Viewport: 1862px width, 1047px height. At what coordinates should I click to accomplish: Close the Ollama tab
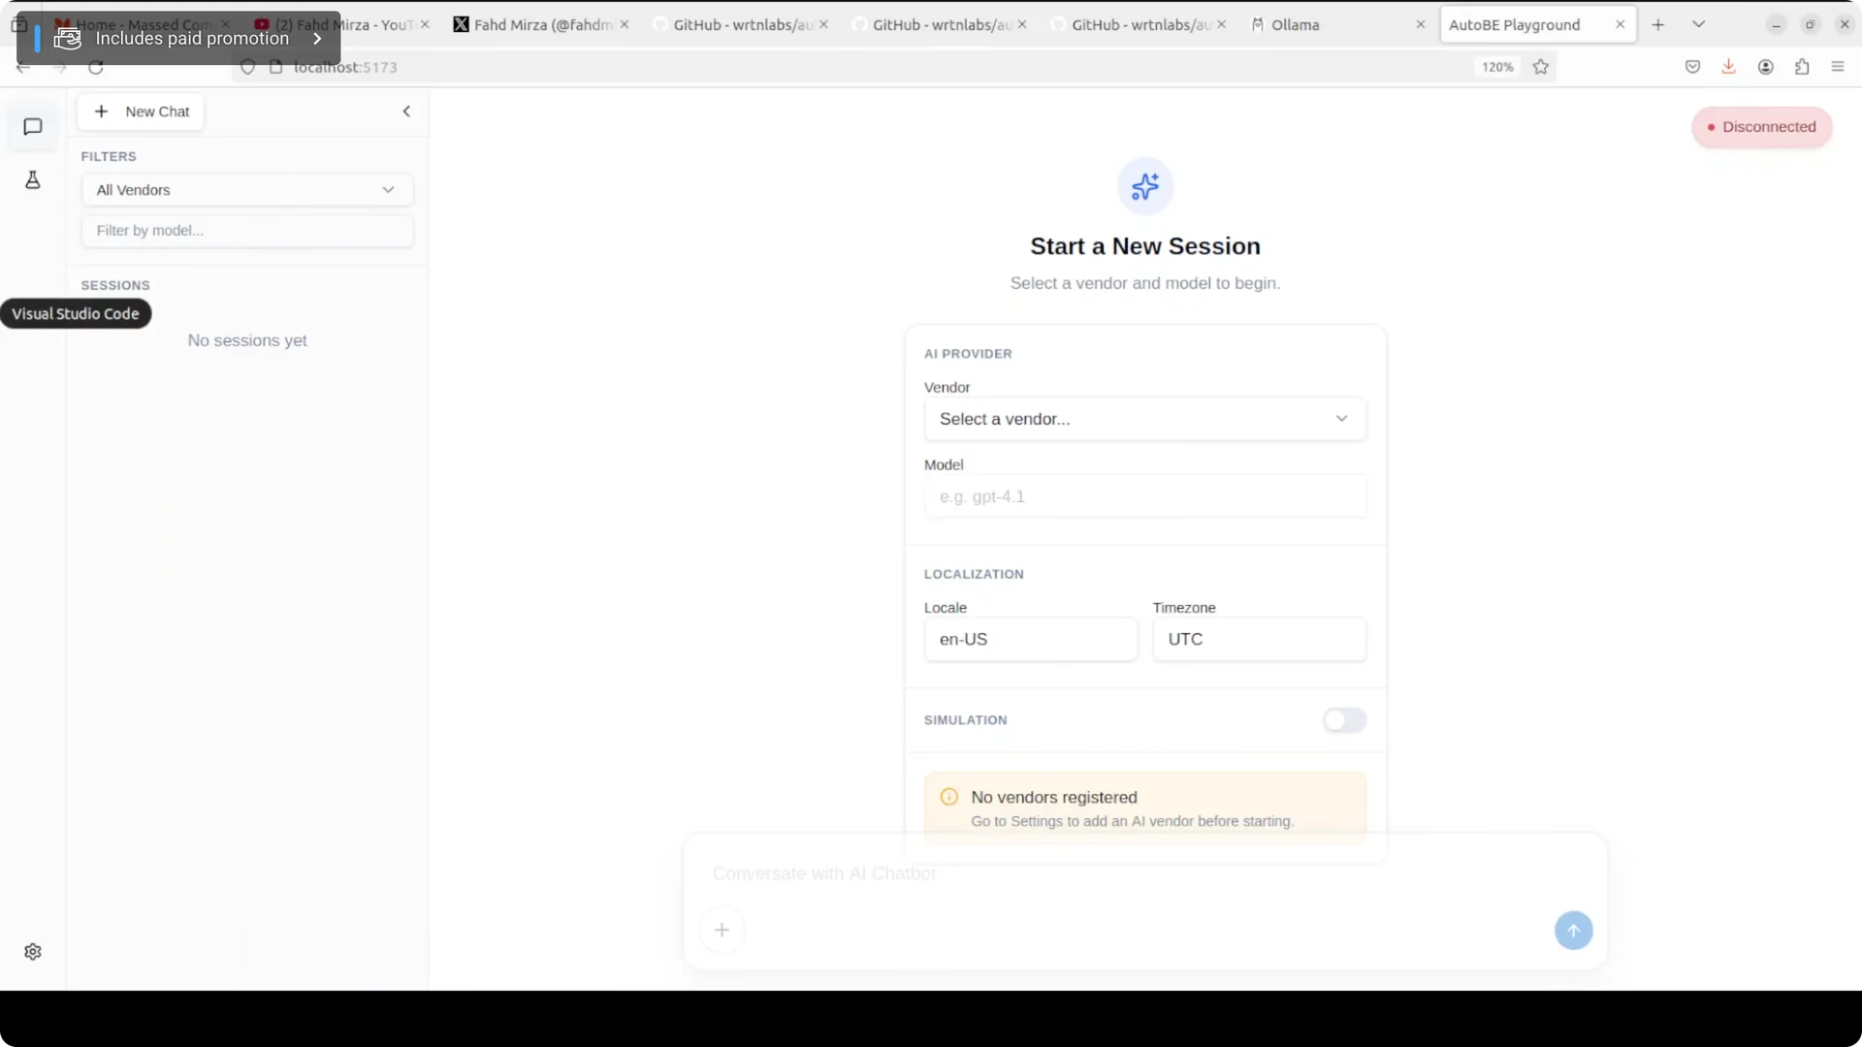pyautogui.click(x=1421, y=25)
